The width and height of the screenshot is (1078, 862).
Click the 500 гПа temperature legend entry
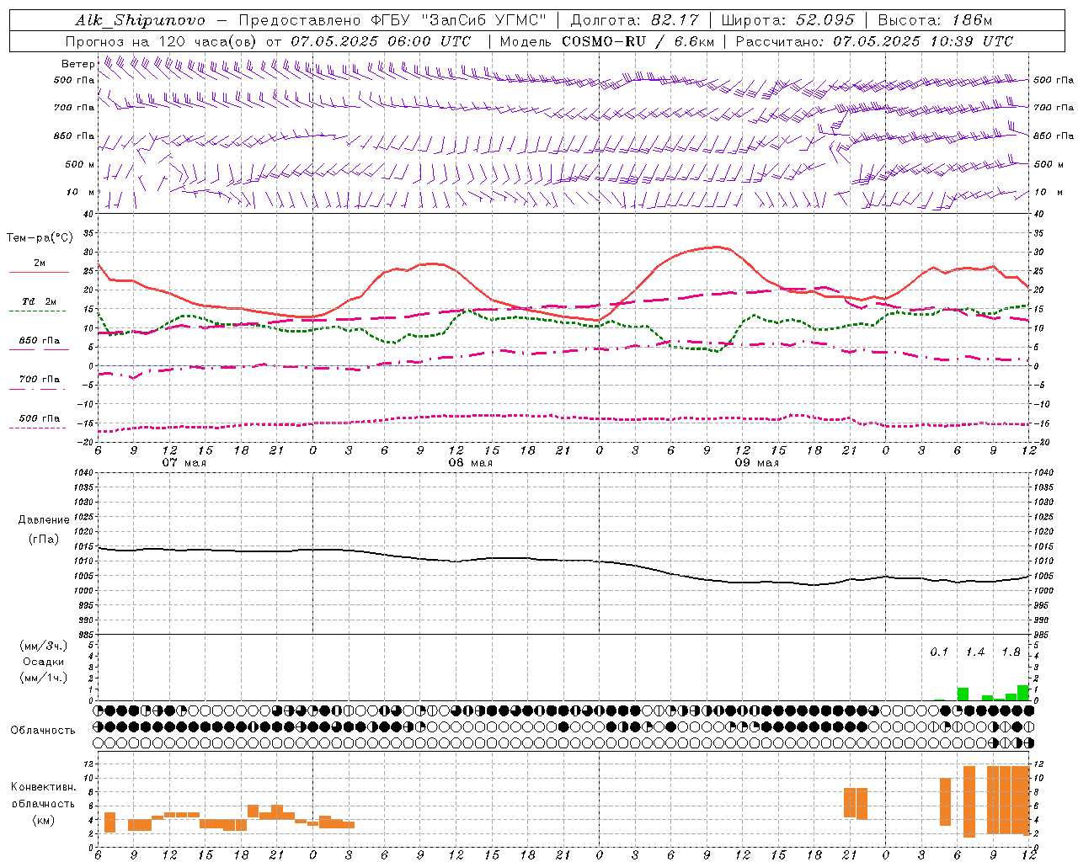pyautogui.click(x=39, y=418)
